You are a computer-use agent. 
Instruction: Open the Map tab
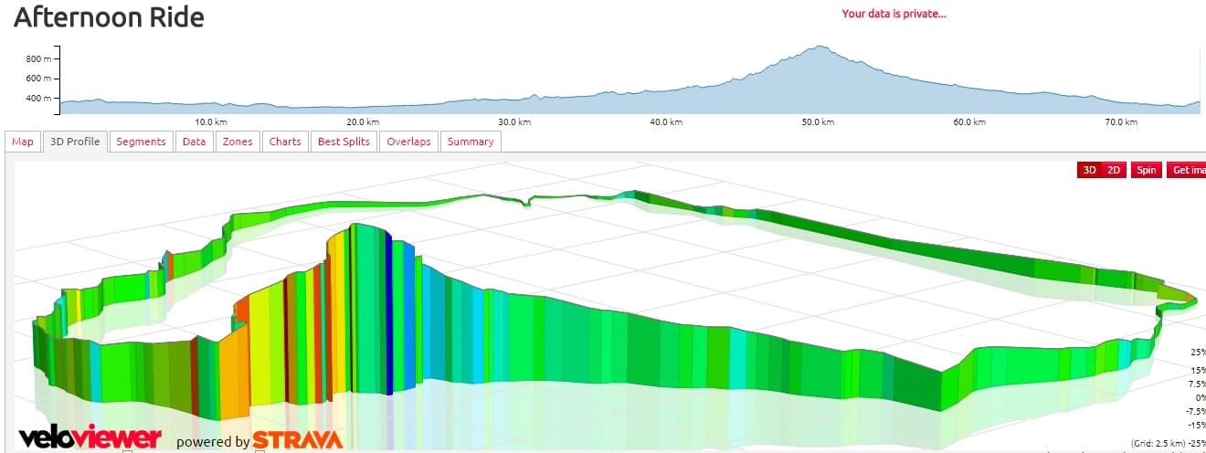coord(22,142)
